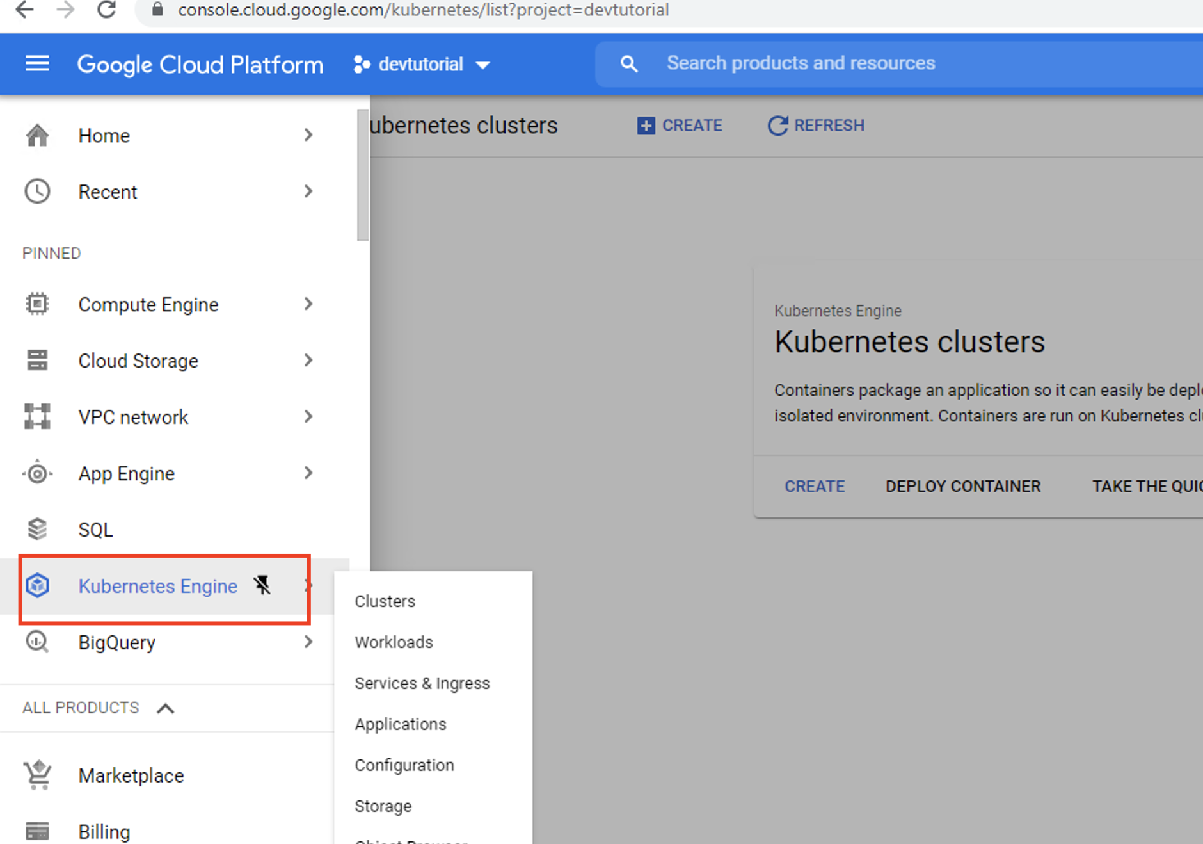The height and width of the screenshot is (844, 1203).
Task: Select Workloads in the Kubernetes submenu
Action: [x=394, y=642]
